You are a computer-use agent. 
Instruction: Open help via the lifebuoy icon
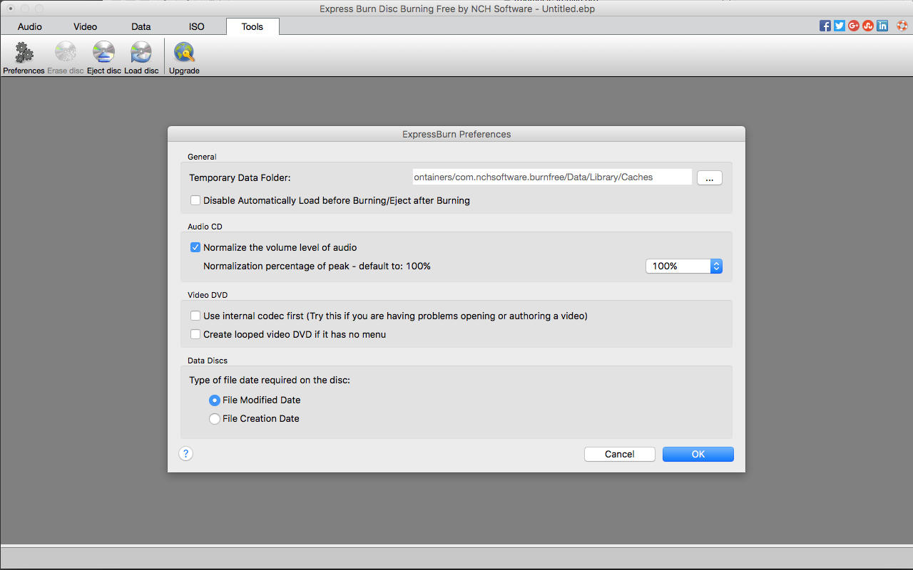point(902,26)
